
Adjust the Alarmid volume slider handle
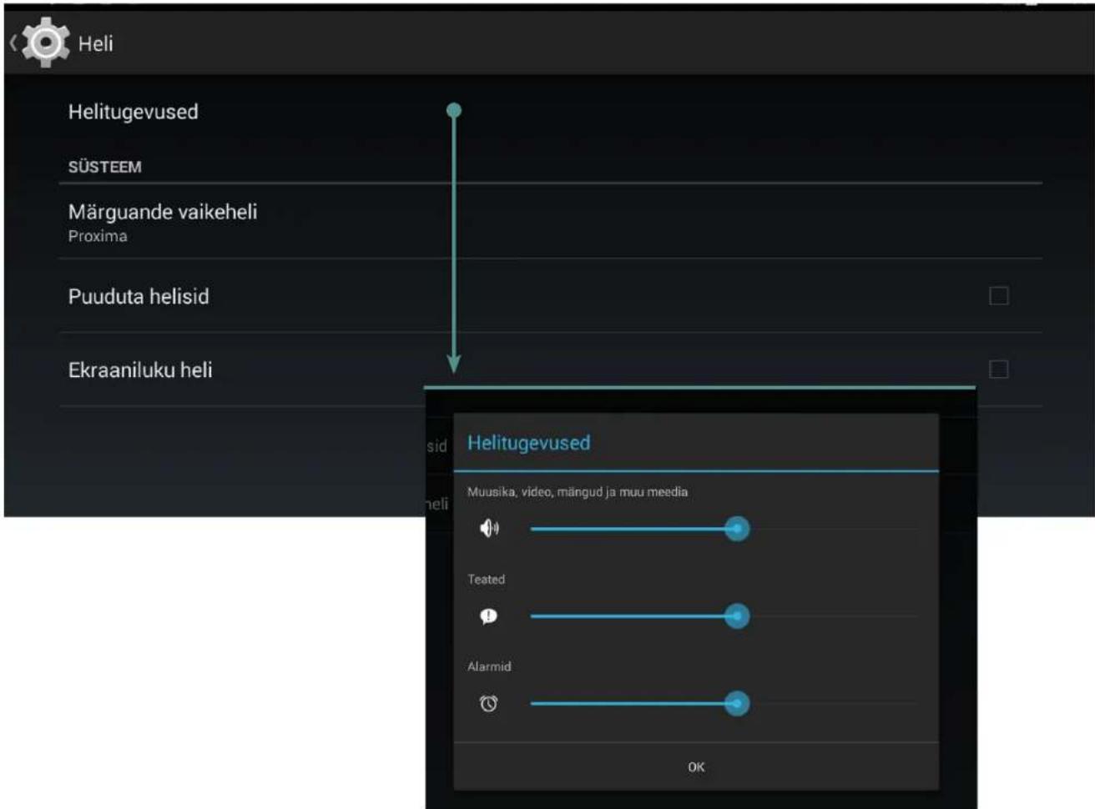pyautogui.click(x=736, y=703)
